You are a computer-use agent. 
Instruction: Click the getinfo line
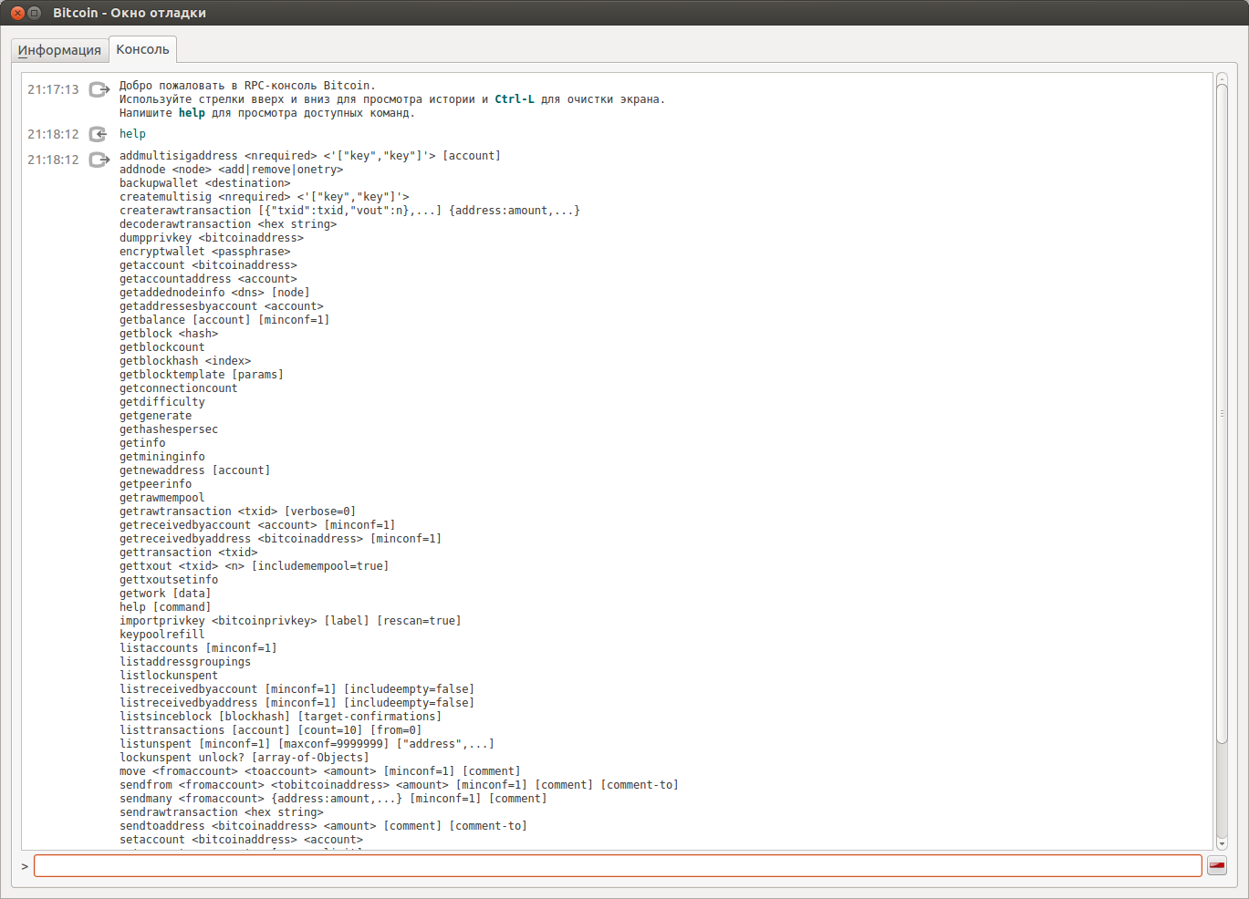(x=142, y=443)
